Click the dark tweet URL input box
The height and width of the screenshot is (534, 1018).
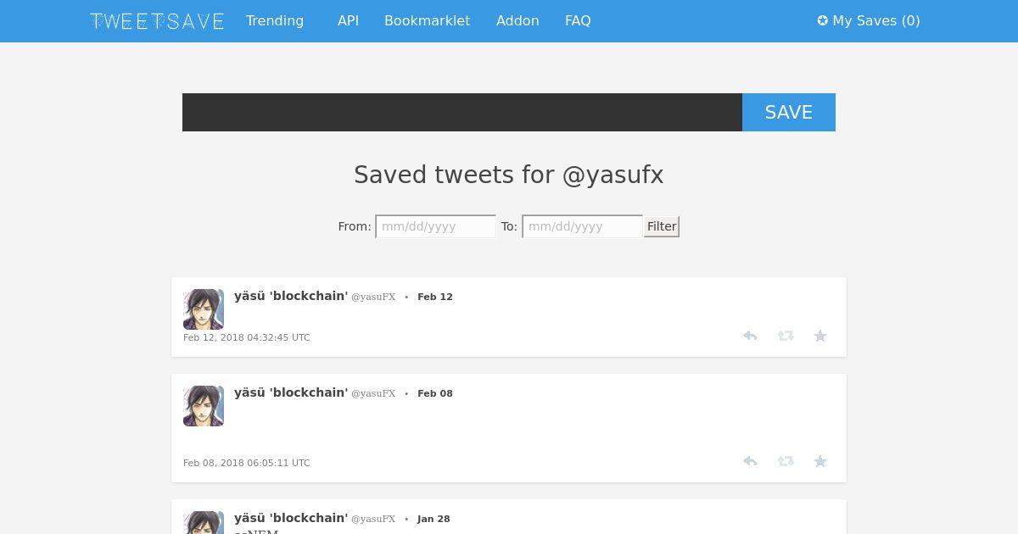[x=462, y=112]
